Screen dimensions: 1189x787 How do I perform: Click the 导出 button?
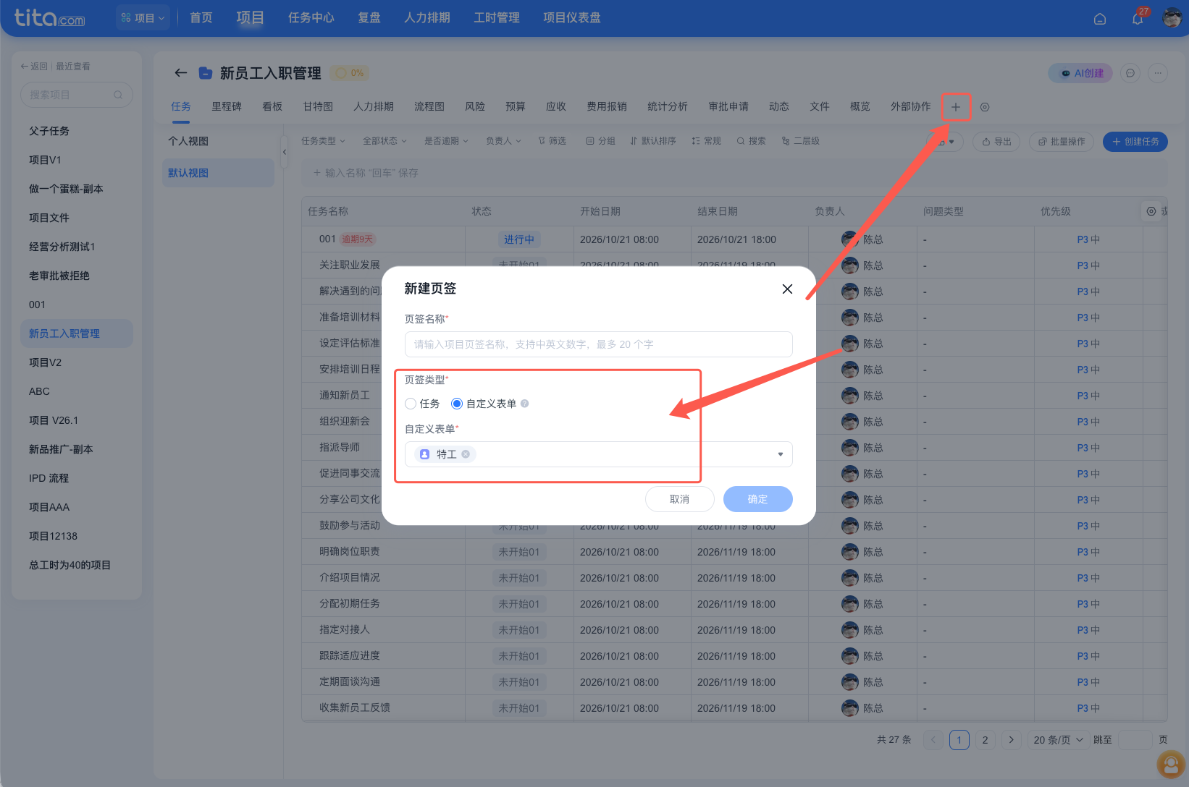(996, 142)
